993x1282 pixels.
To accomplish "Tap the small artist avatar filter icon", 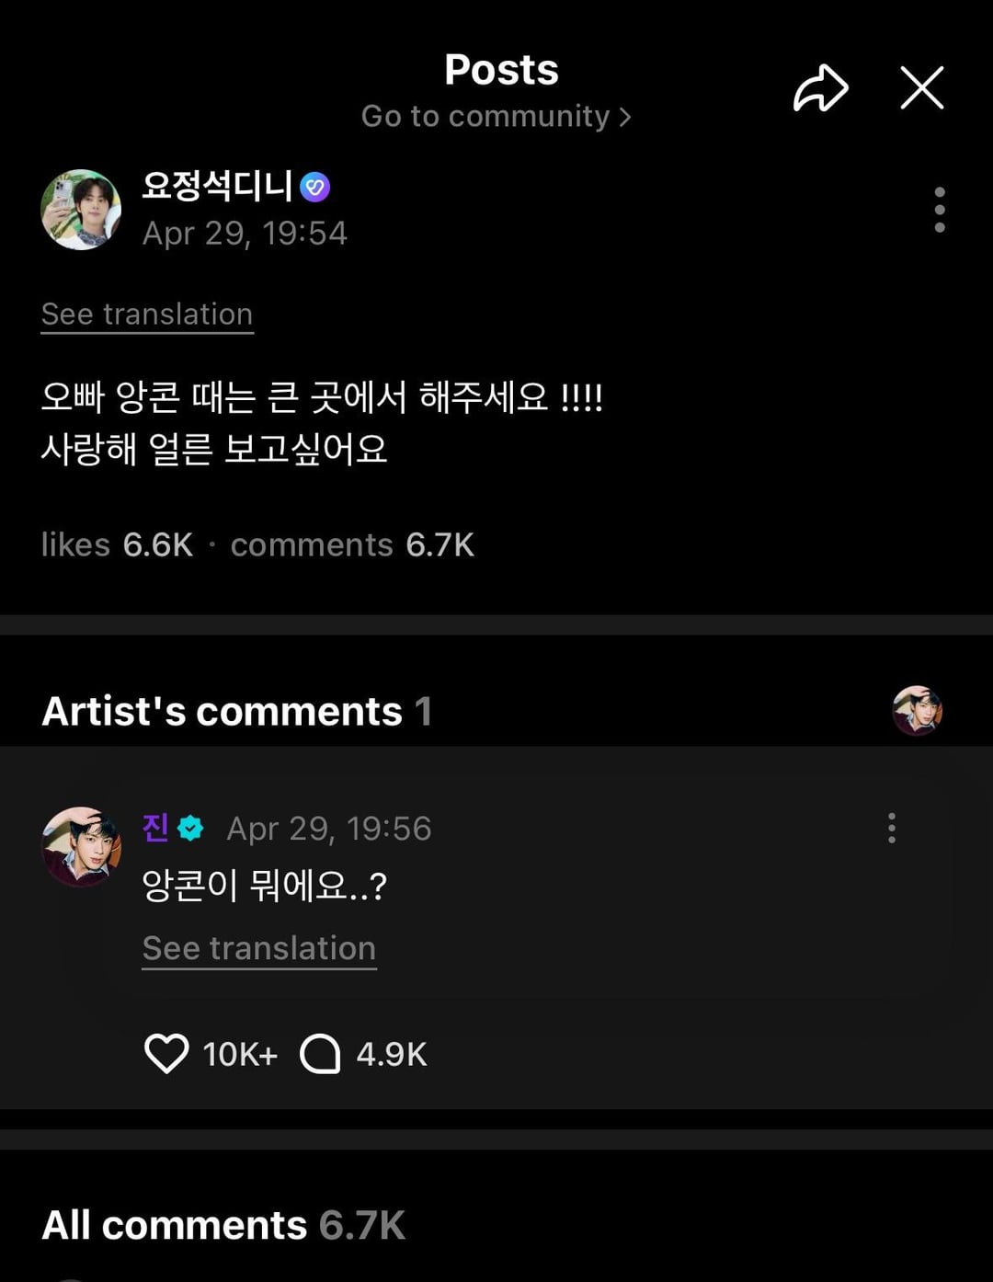I will coord(917,711).
